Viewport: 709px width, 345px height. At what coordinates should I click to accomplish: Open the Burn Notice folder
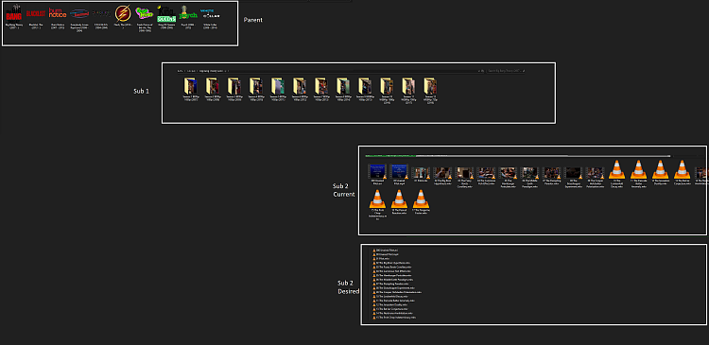tap(58, 18)
